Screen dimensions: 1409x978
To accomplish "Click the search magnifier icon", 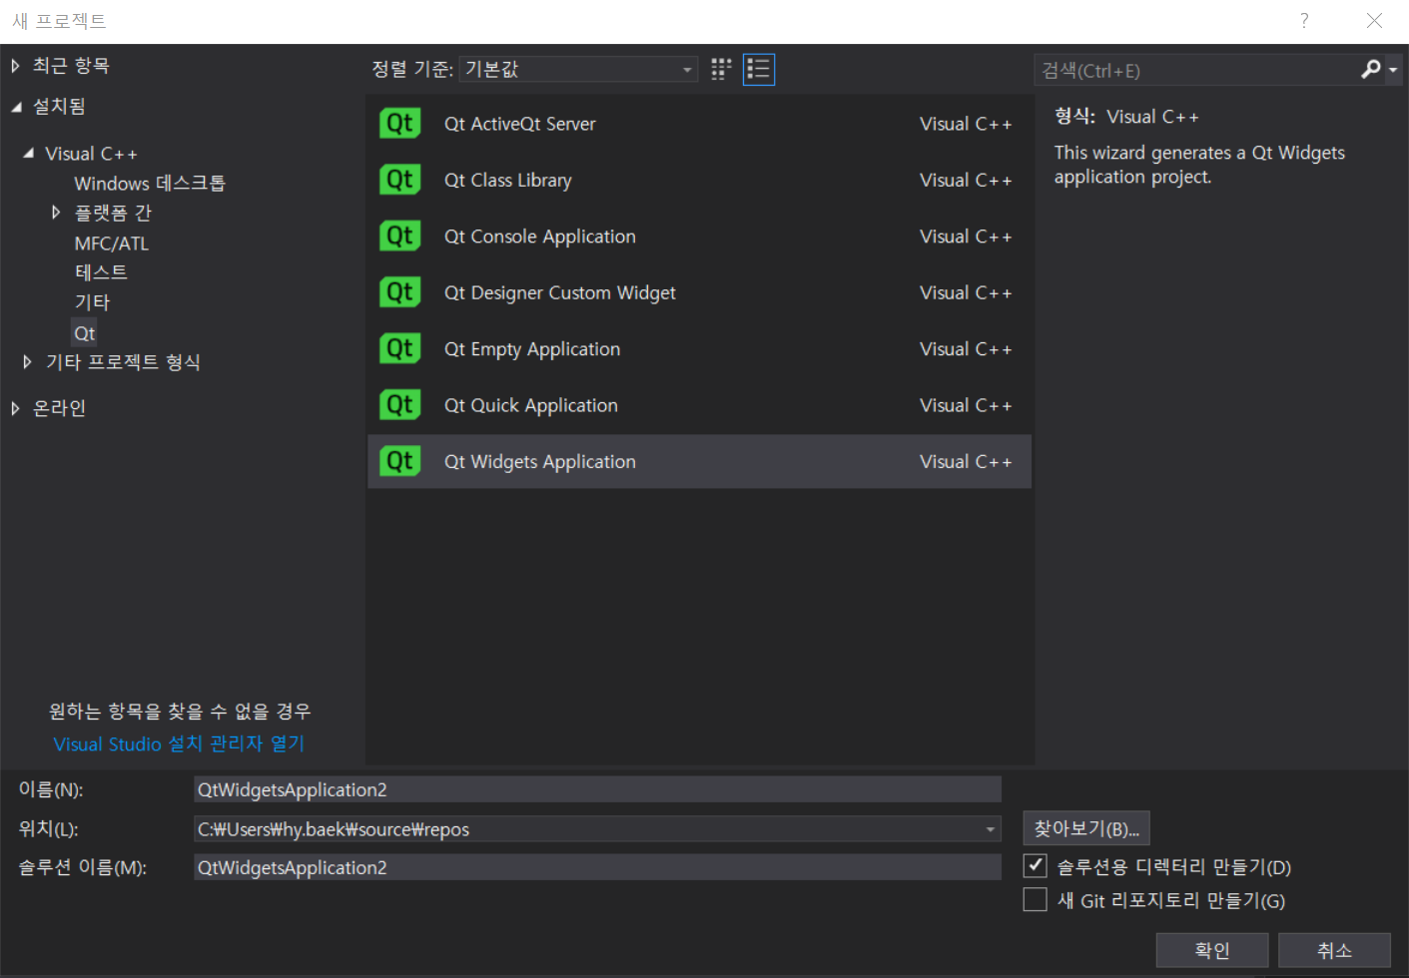I will [1371, 69].
